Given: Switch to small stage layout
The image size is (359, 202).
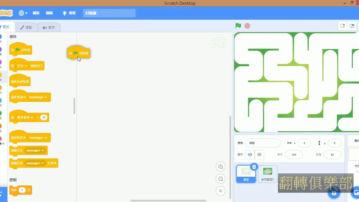Looking at the screenshot, I should [x=342, y=26].
